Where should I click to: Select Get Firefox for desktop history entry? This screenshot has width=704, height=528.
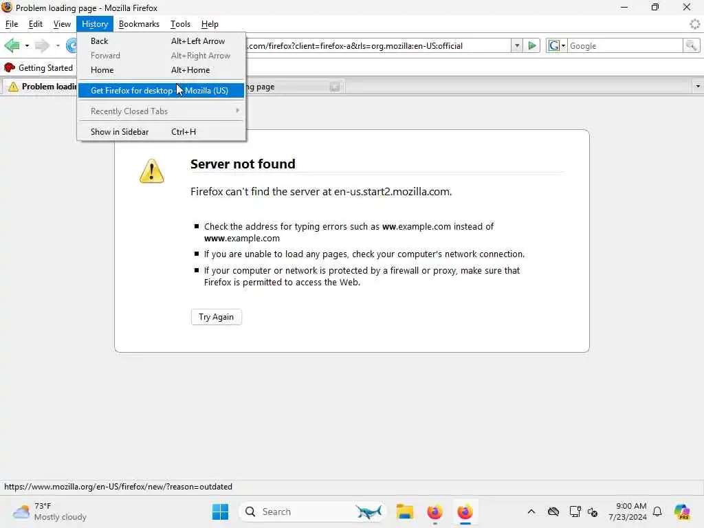[161, 90]
